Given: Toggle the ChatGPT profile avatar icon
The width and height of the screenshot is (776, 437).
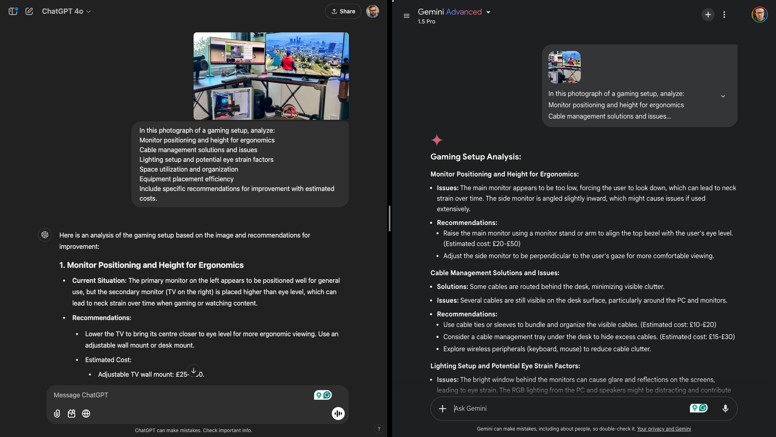Looking at the screenshot, I should pyautogui.click(x=373, y=11).
